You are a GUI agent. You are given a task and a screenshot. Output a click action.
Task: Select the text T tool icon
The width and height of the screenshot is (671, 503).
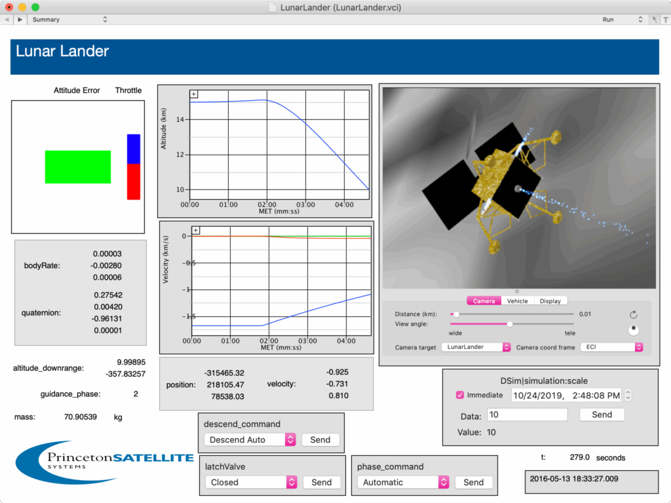(666, 20)
